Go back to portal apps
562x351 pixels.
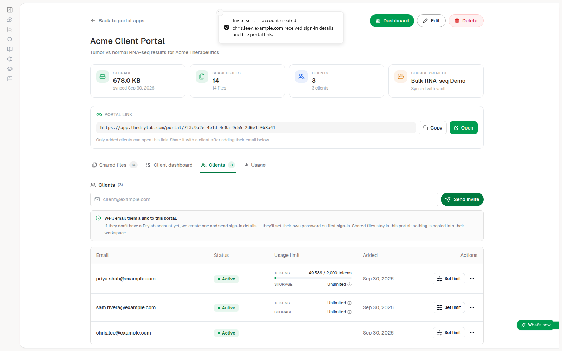pos(118,21)
